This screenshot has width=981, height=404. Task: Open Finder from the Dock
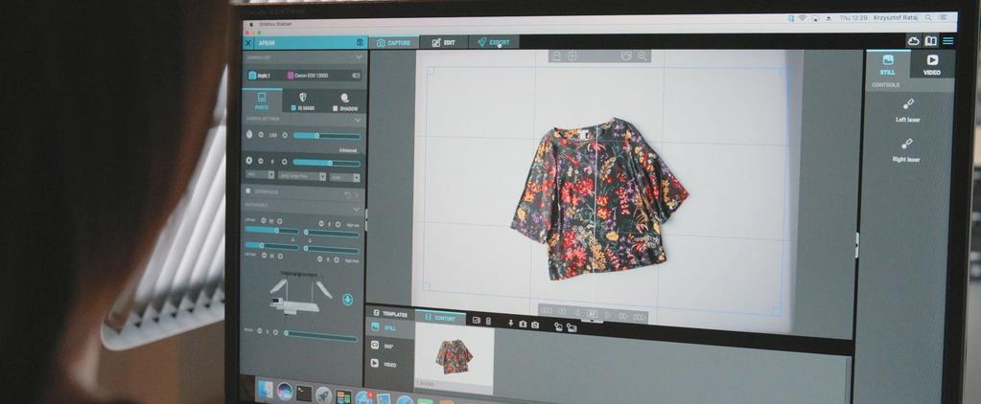[266, 389]
